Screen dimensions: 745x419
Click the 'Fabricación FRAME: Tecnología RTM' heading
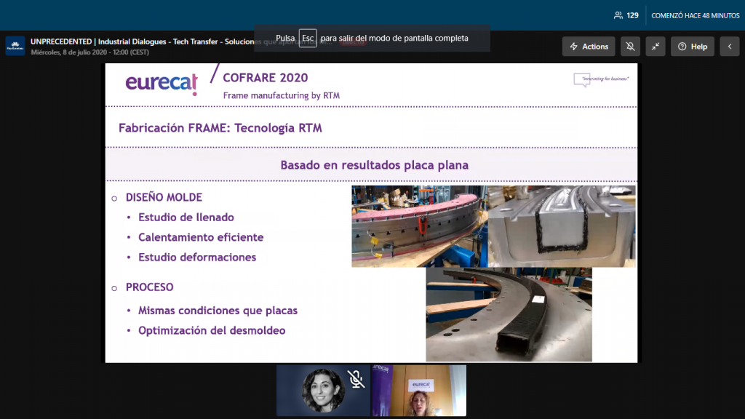click(220, 128)
